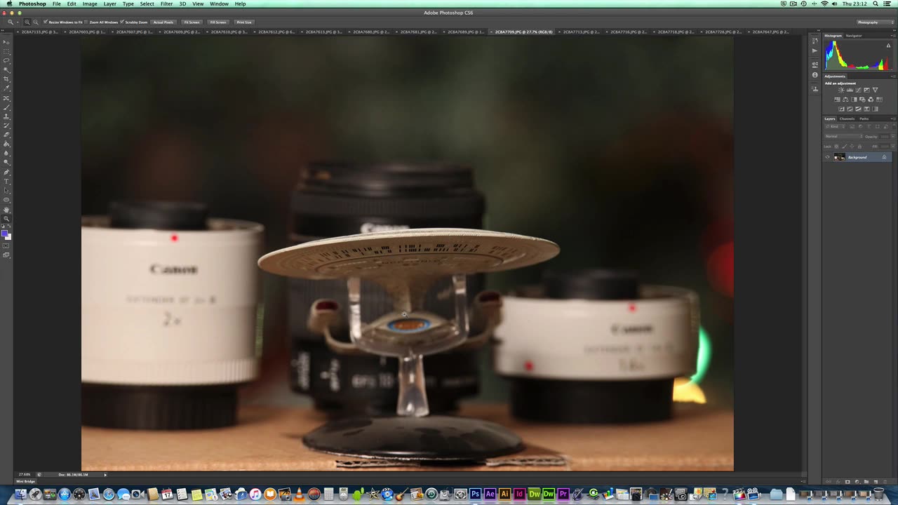Add Brightness/Contrast adjustment

[x=841, y=90]
